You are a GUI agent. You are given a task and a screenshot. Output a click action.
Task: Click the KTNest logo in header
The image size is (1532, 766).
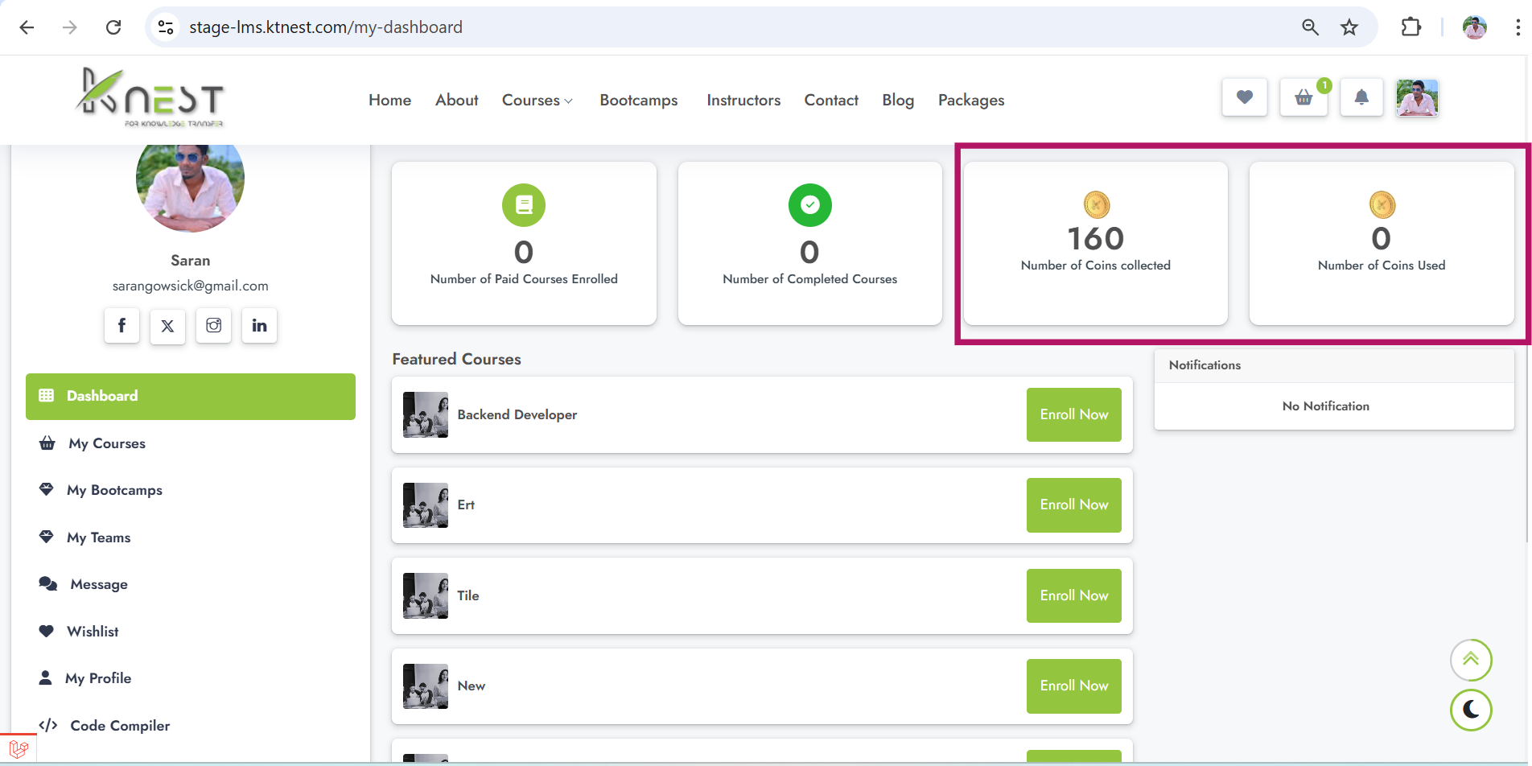[150, 99]
